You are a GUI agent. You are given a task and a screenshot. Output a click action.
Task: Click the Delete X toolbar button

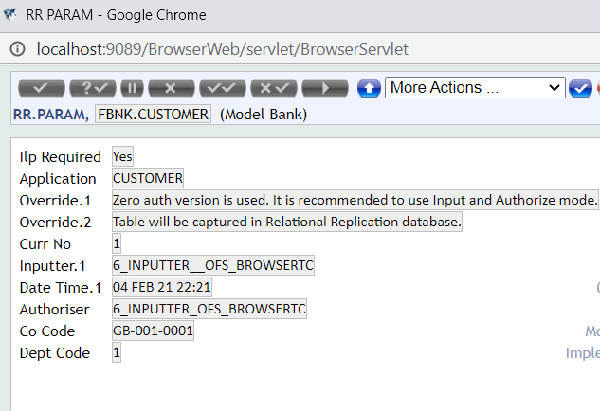coord(171,88)
